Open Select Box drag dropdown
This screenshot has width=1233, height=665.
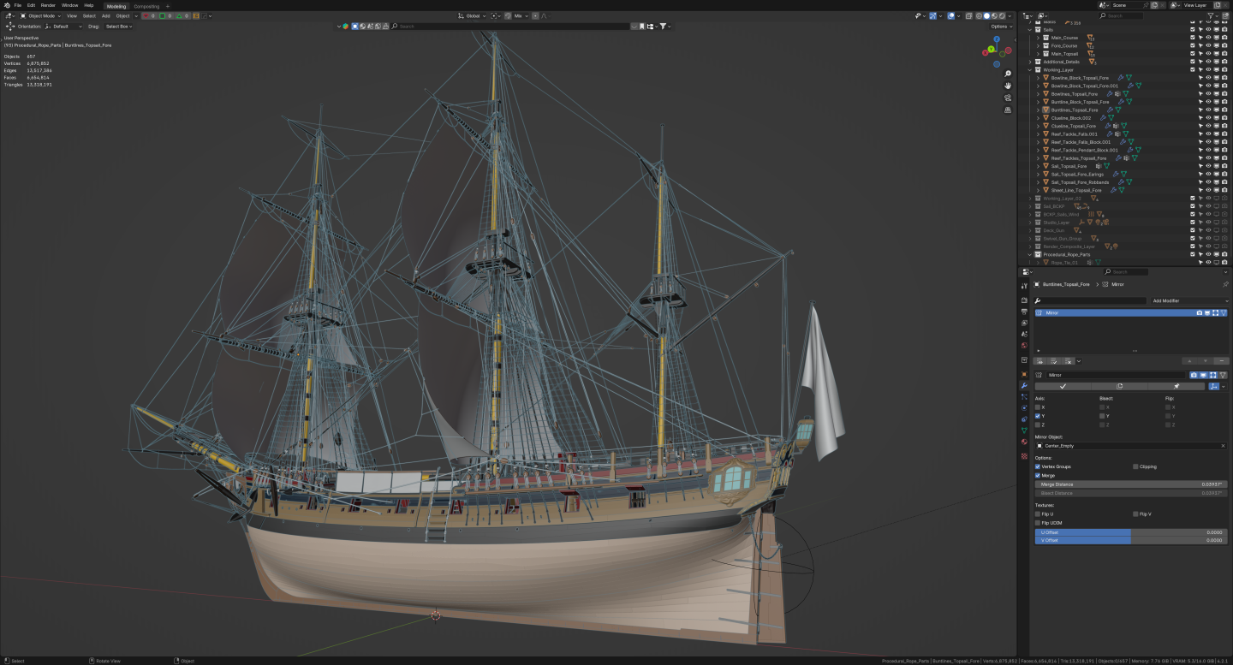tap(119, 27)
